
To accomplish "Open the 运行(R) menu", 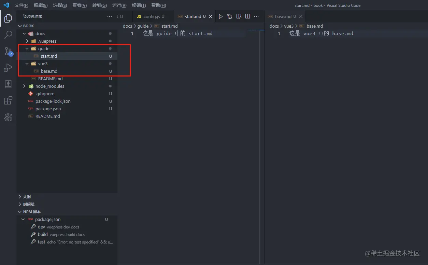I will pos(119,5).
